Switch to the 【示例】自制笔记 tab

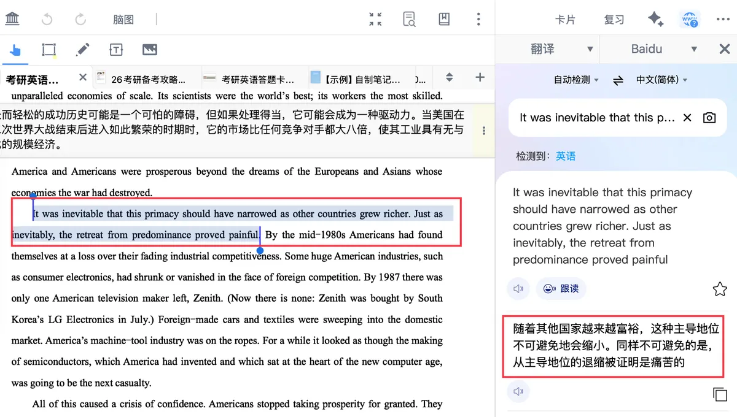pos(362,80)
